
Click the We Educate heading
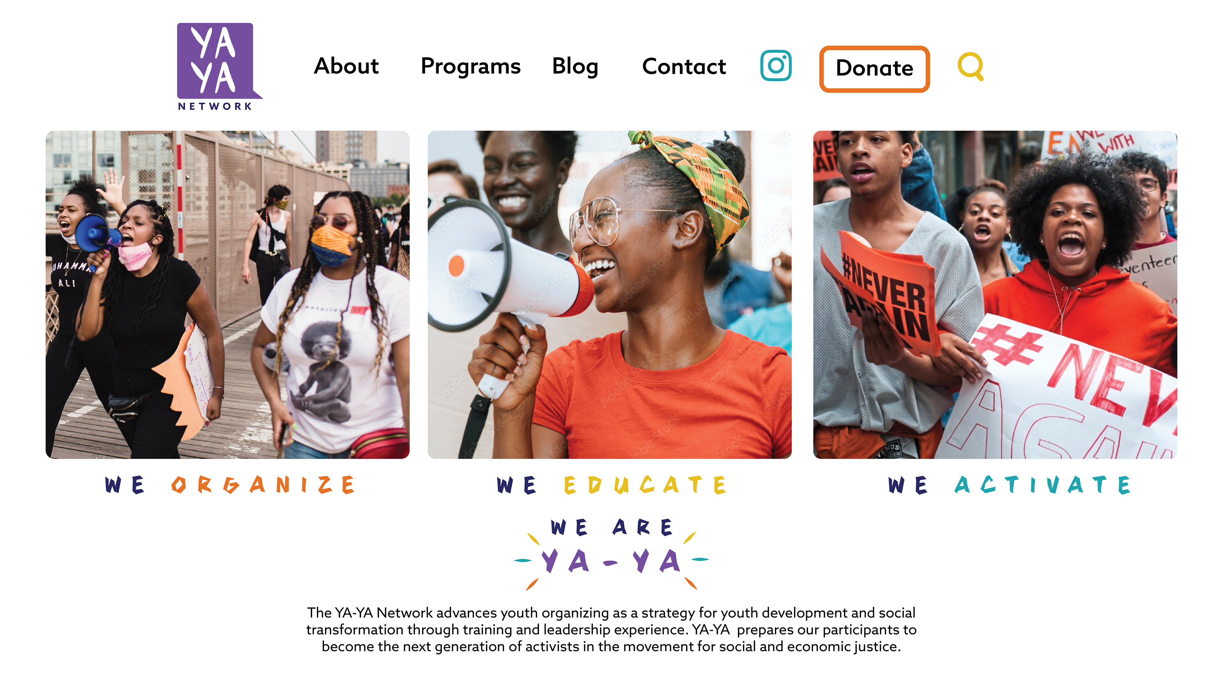point(611,485)
